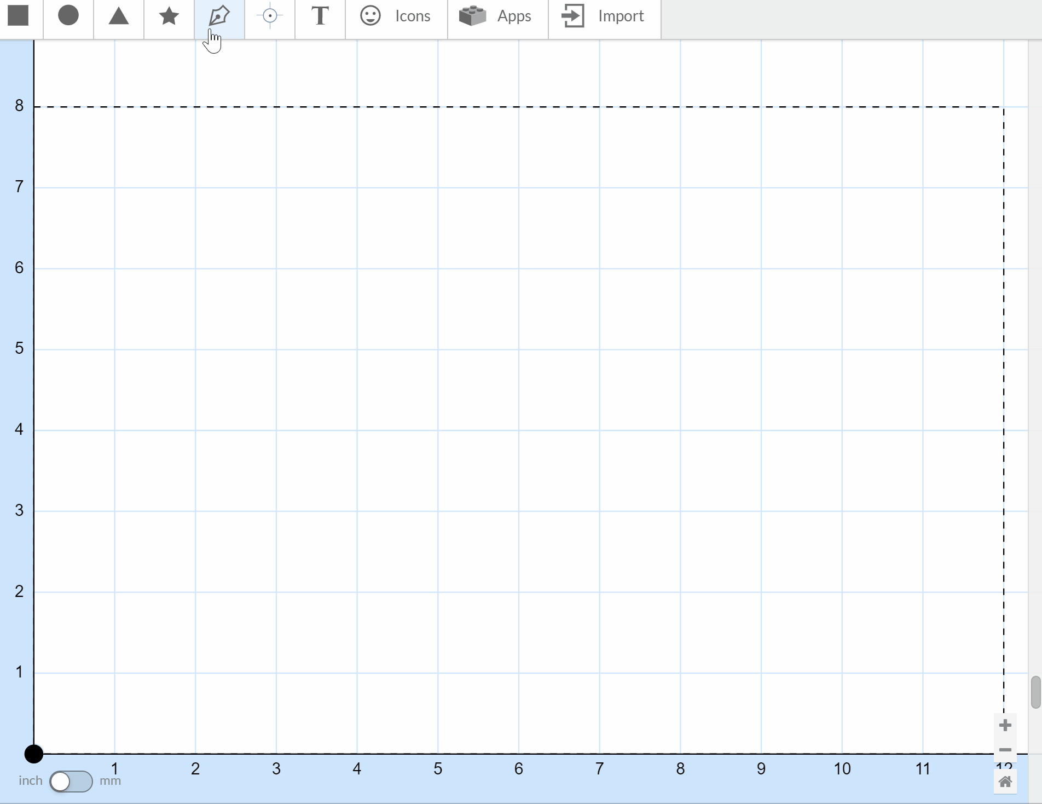The width and height of the screenshot is (1042, 804).
Task: Click the canvas origin point marker
Action: (x=34, y=754)
